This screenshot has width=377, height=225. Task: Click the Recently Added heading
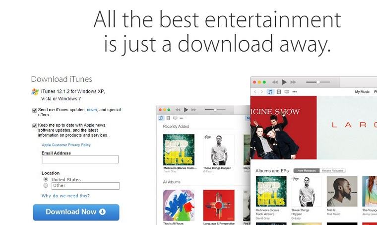[x=176, y=126]
